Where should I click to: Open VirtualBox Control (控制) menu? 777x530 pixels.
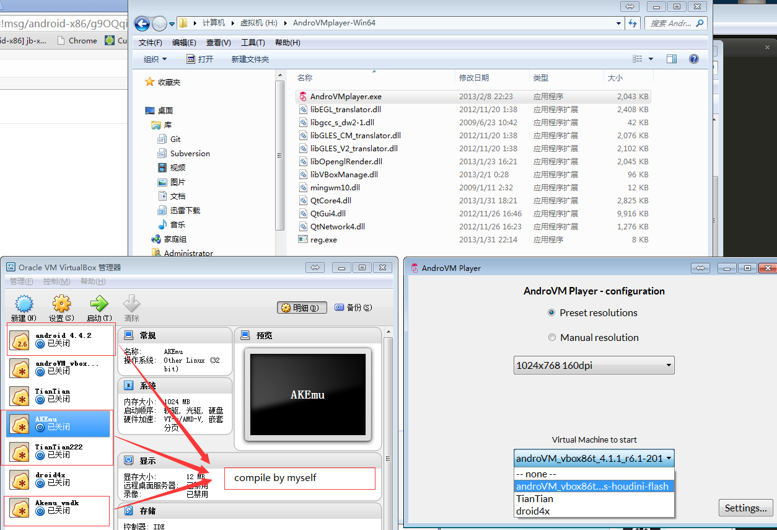pos(56,281)
